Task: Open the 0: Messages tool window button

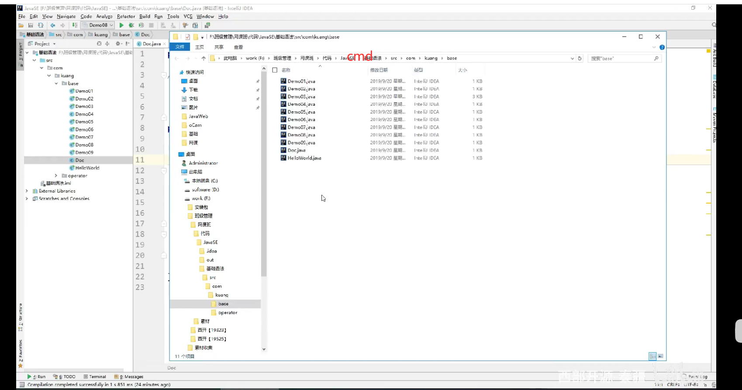Action: 128,376
